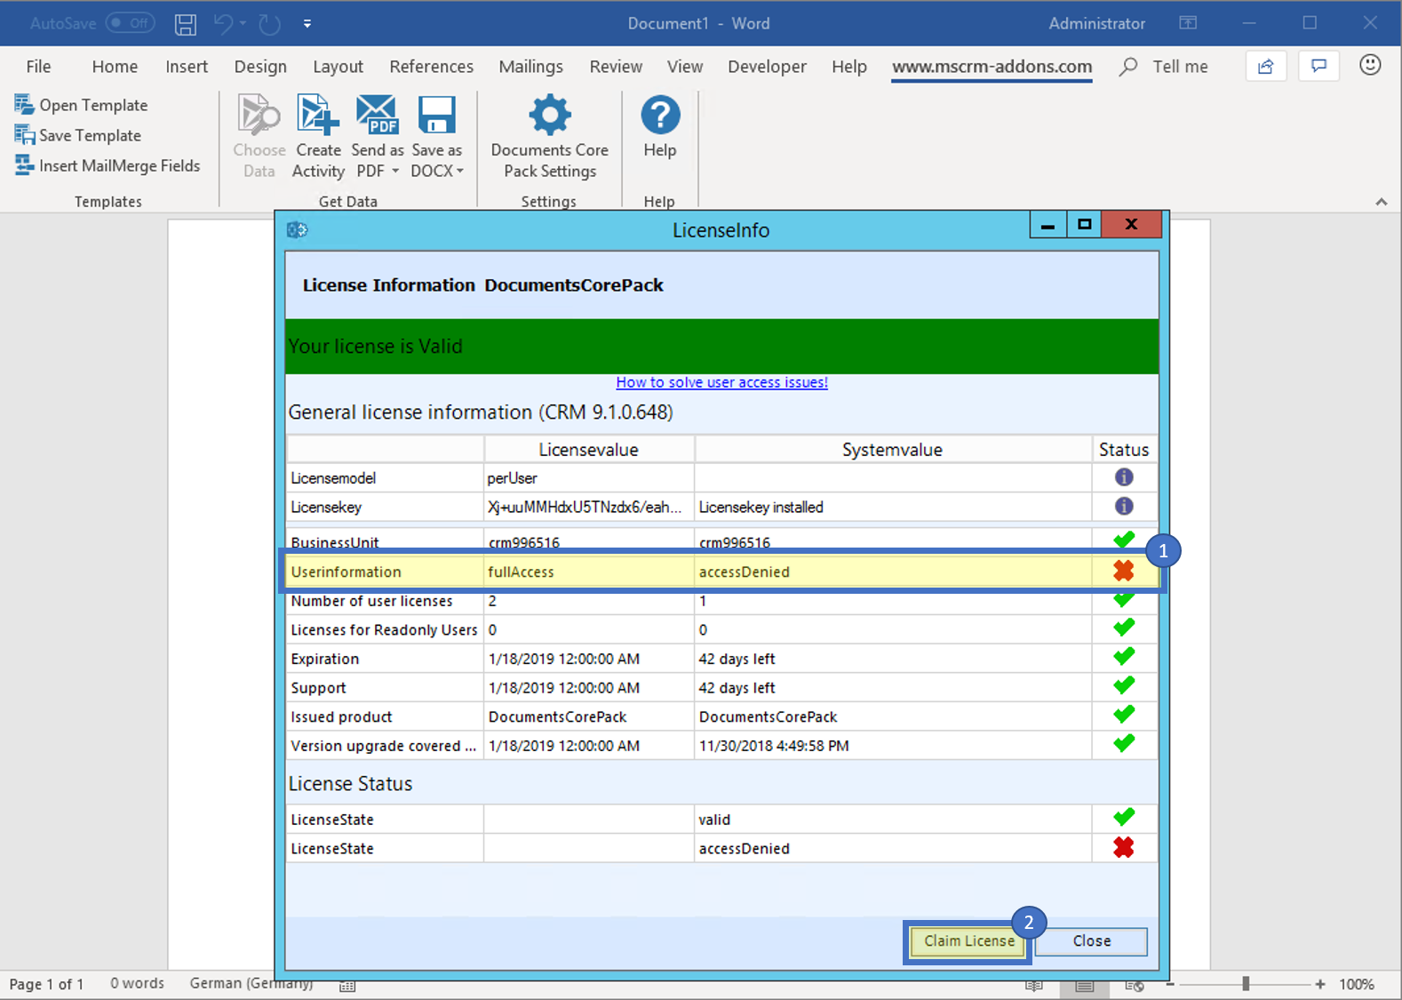Image resolution: width=1402 pixels, height=1000 pixels.
Task: Click Insert MailMerge Fields
Action: pyautogui.click(x=108, y=165)
